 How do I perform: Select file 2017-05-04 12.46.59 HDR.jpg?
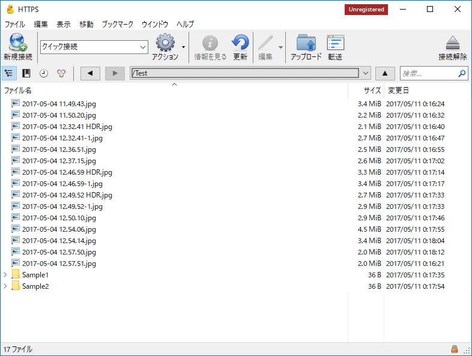pyautogui.click(x=67, y=172)
